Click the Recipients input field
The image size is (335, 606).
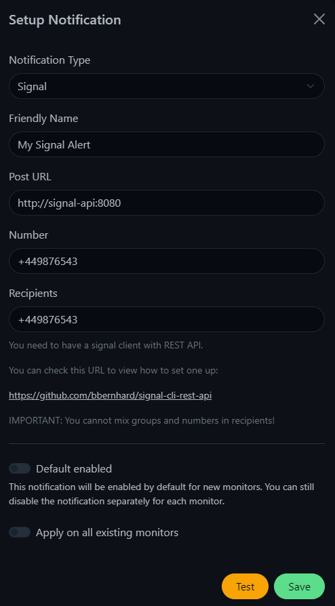[x=167, y=320]
